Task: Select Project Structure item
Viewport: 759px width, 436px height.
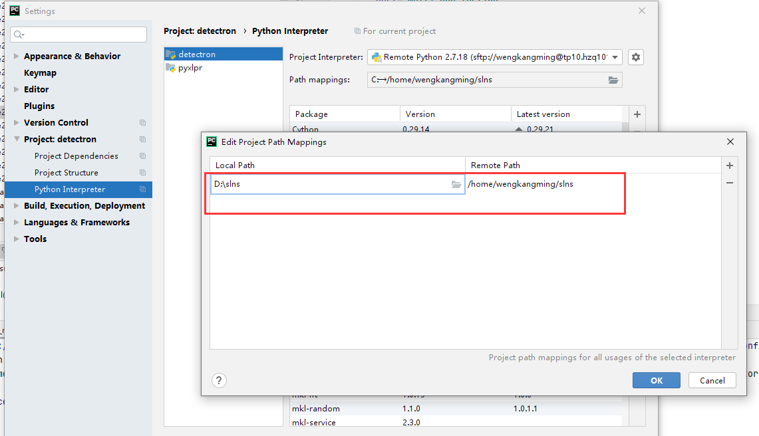Action: click(67, 173)
